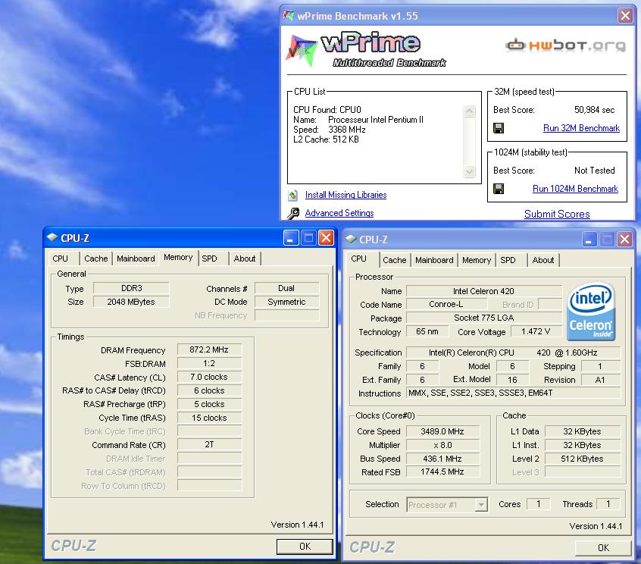Click the memory Type DDR3 field

(131, 288)
